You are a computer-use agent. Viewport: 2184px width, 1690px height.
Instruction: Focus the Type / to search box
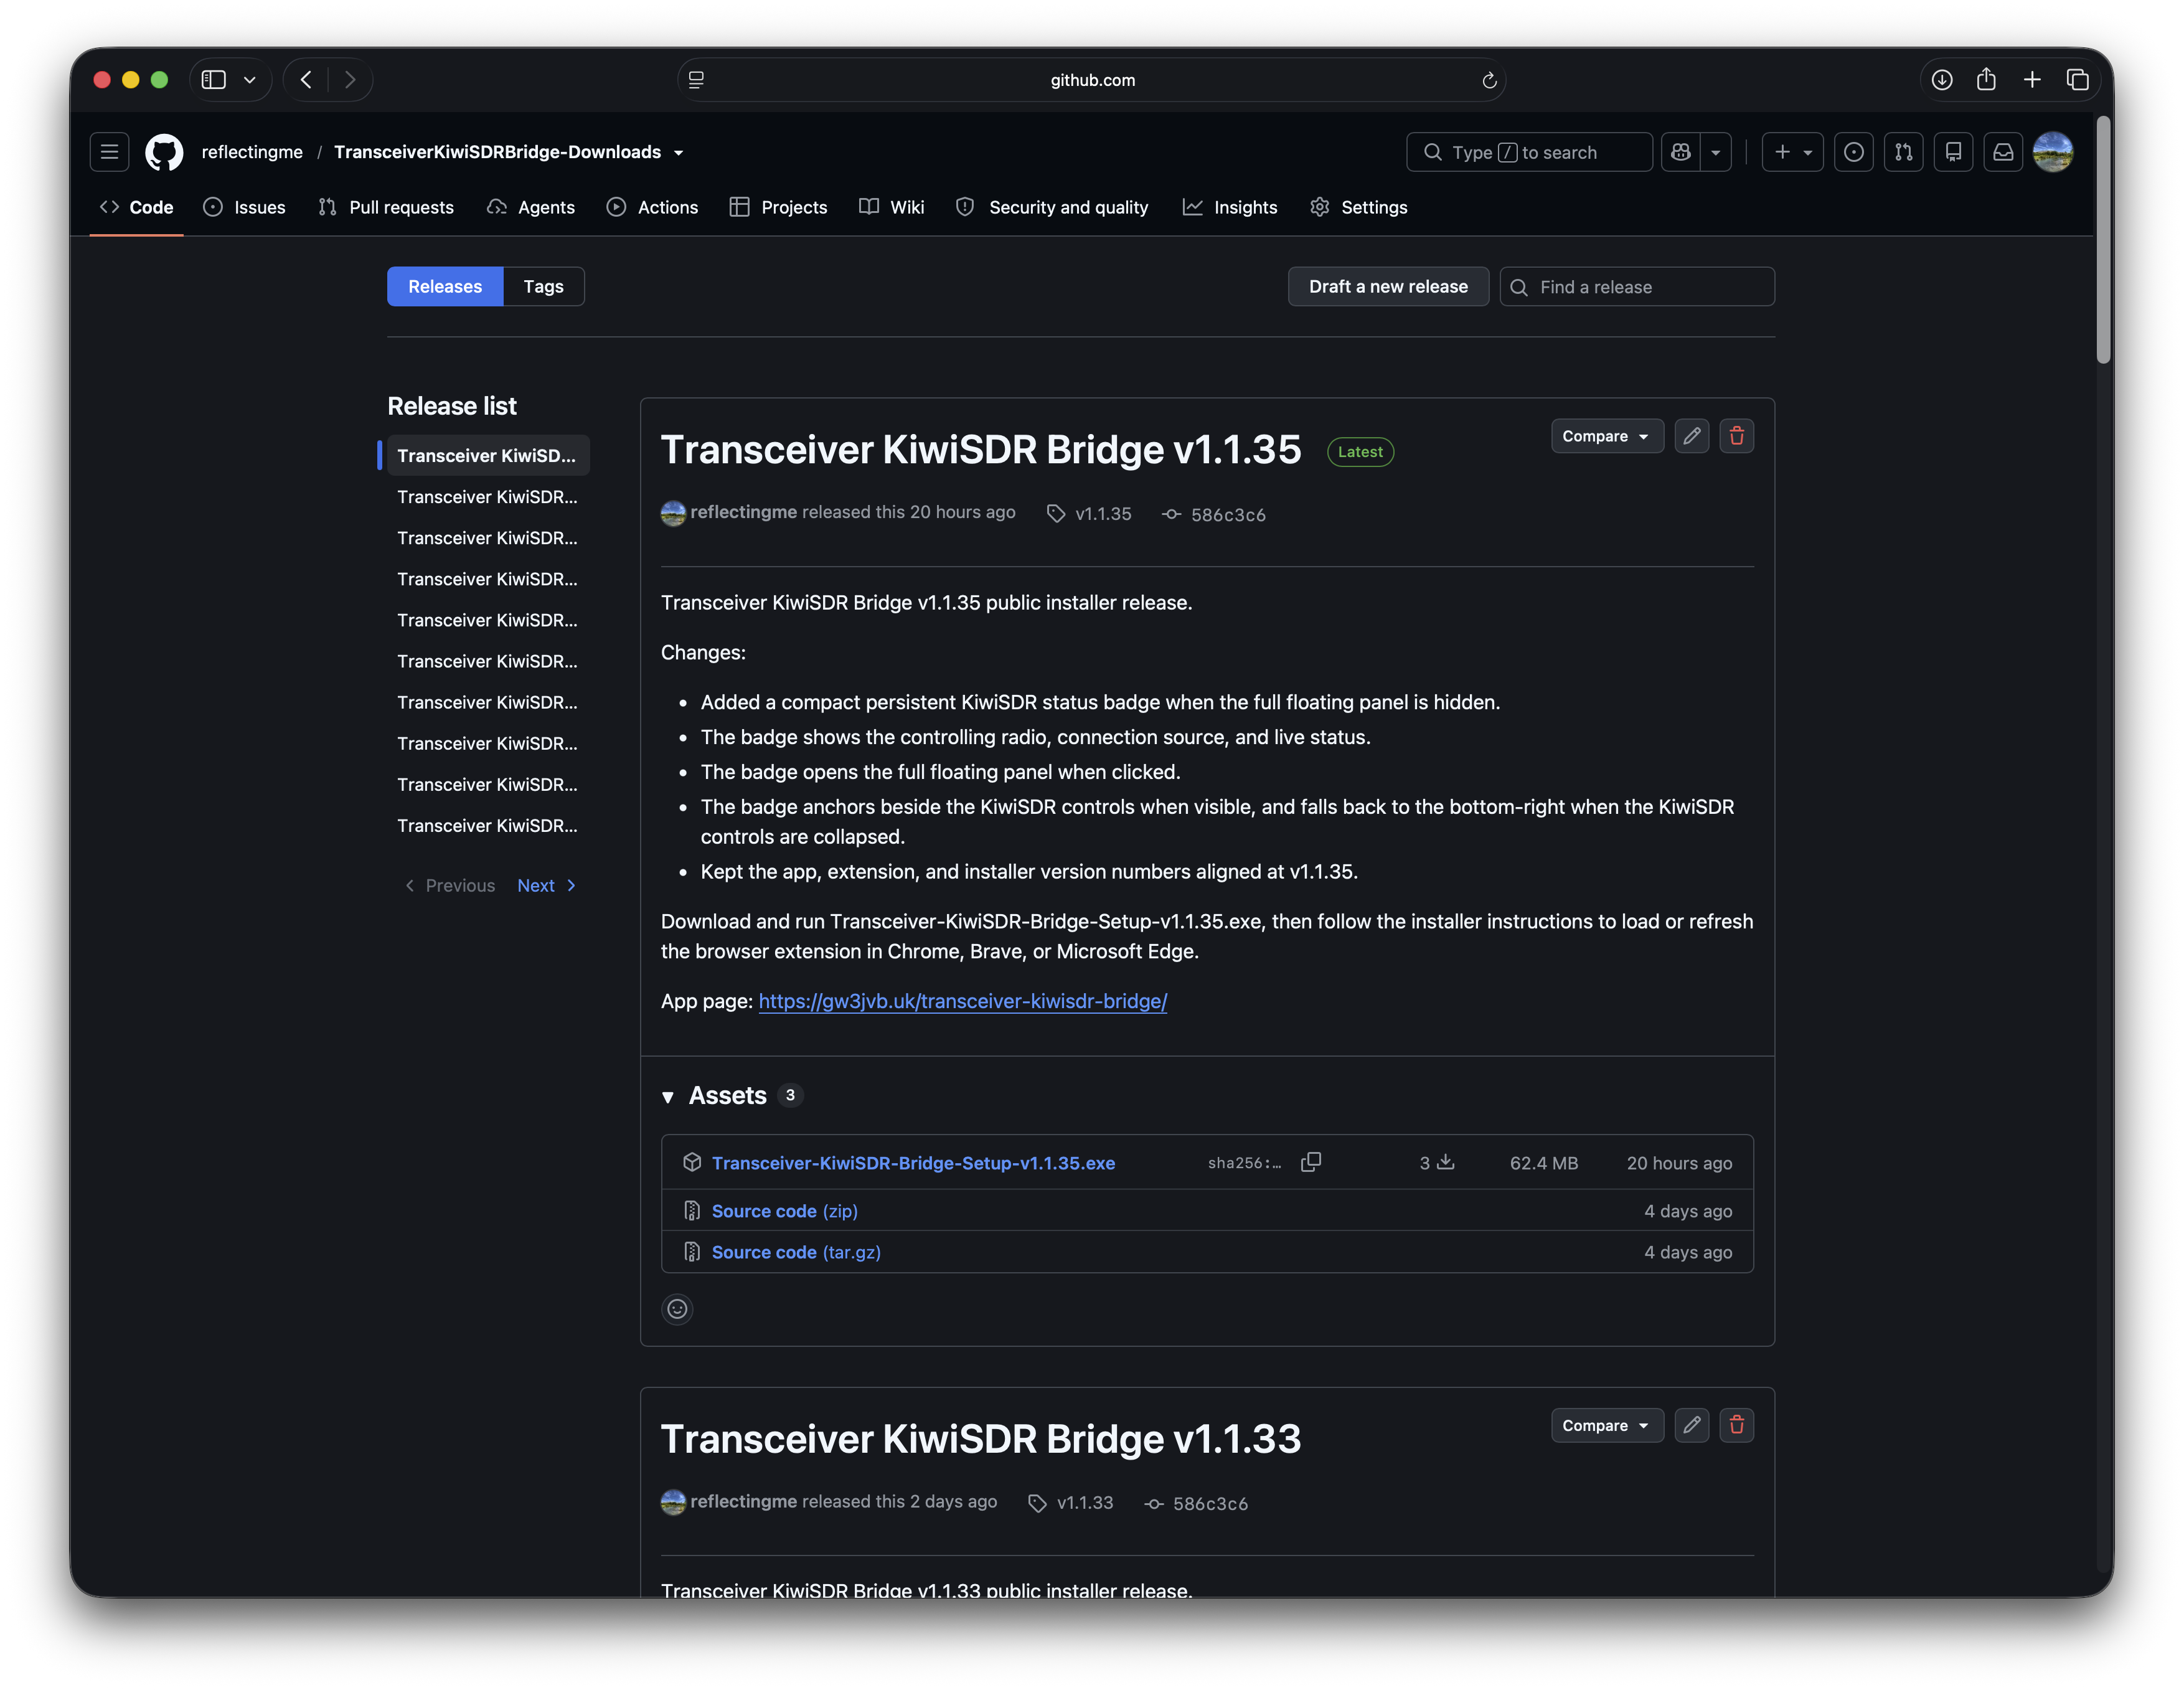point(1529,152)
